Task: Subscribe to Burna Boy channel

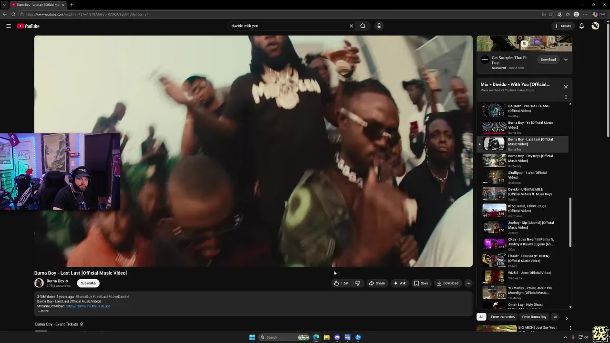Action: [88, 283]
